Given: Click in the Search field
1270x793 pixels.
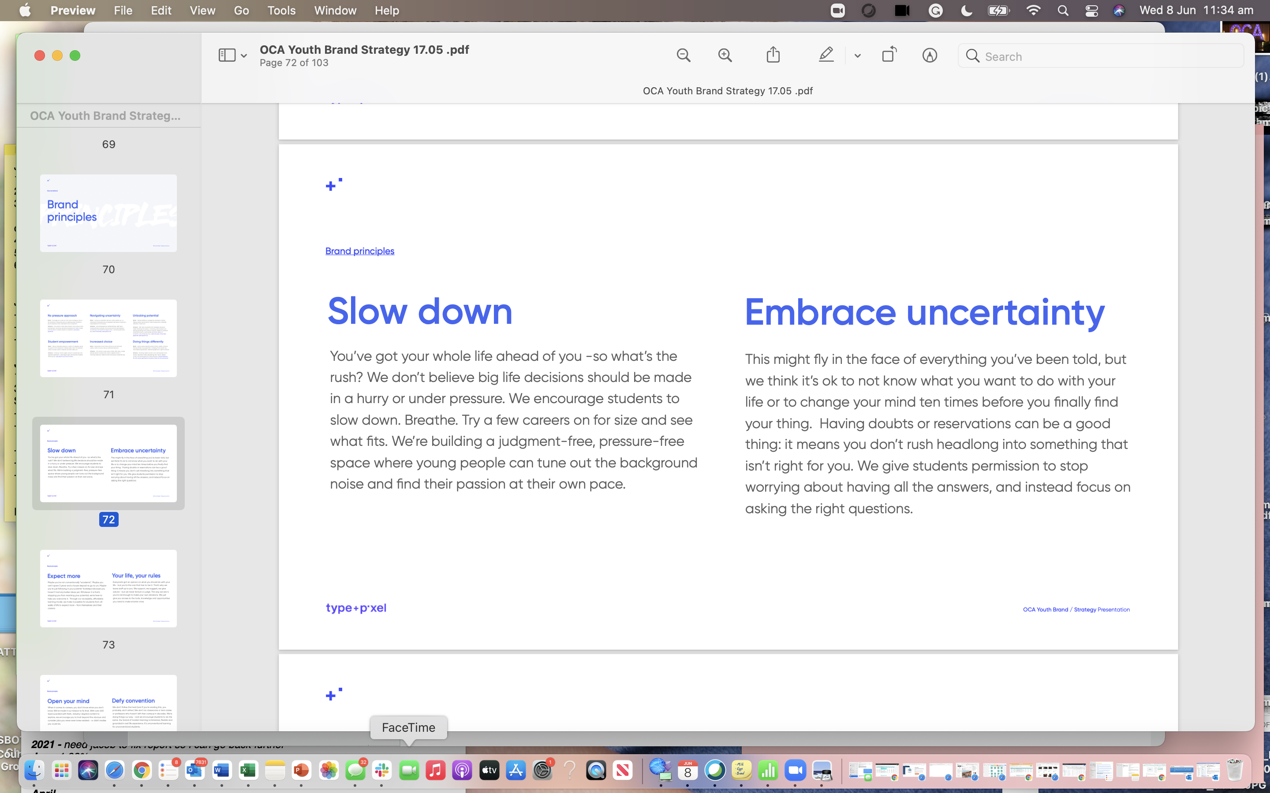Looking at the screenshot, I should (x=1101, y=56).
